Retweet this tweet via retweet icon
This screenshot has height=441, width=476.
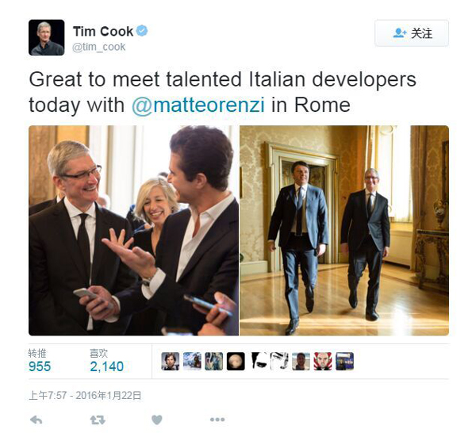pyautogui.click(x=98, y=420)
